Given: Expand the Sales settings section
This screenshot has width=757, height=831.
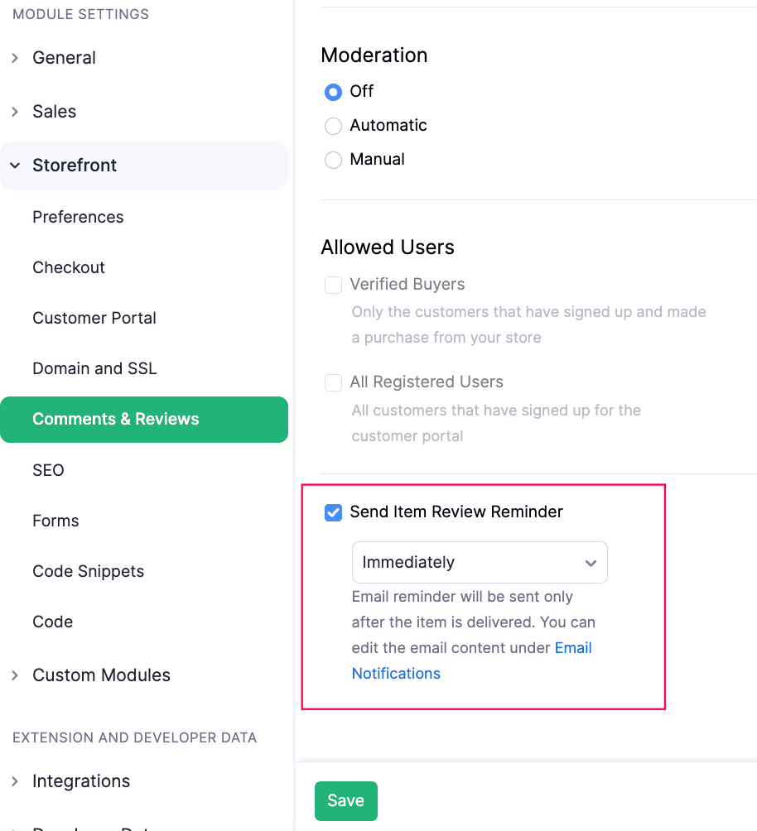Looking at the screenshot, I should [x=15, y=112].
